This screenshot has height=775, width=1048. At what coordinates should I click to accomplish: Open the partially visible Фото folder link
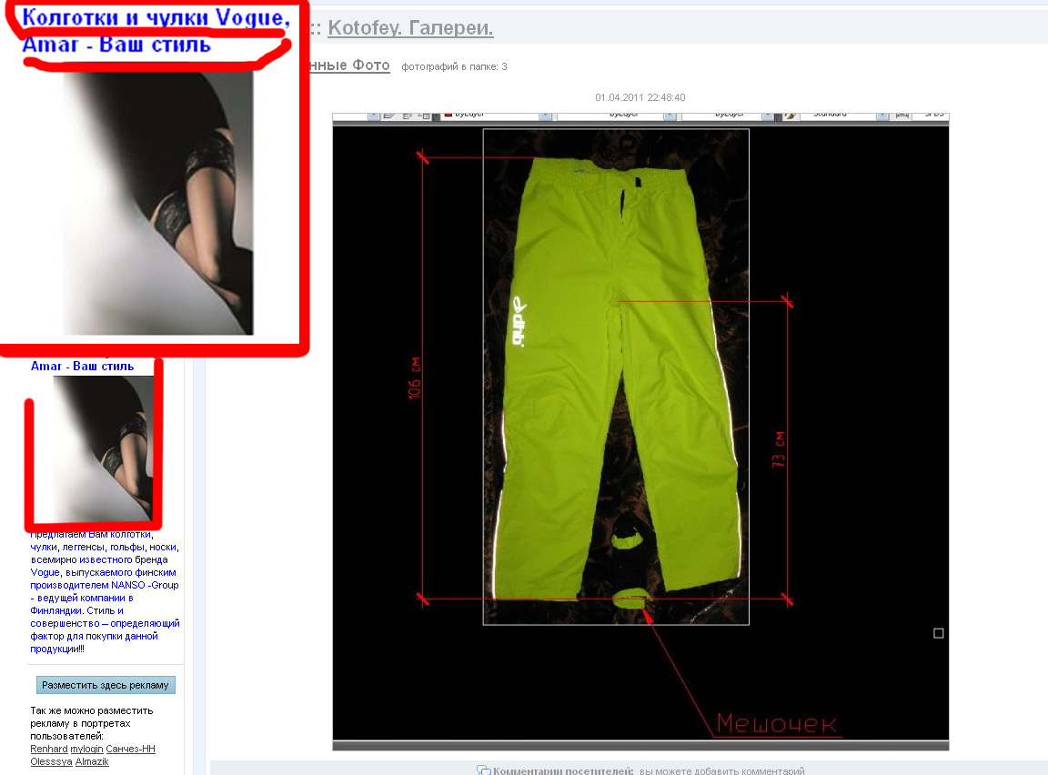pos(349,65)
